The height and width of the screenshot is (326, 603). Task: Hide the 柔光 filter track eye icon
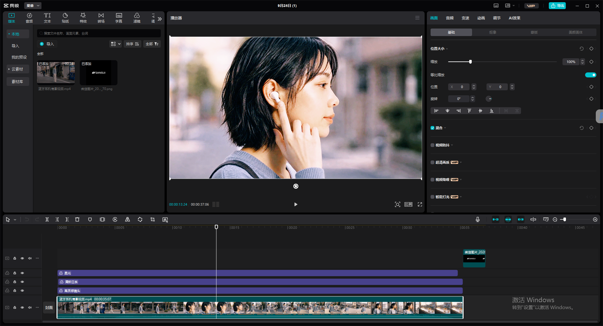[22, 273]
